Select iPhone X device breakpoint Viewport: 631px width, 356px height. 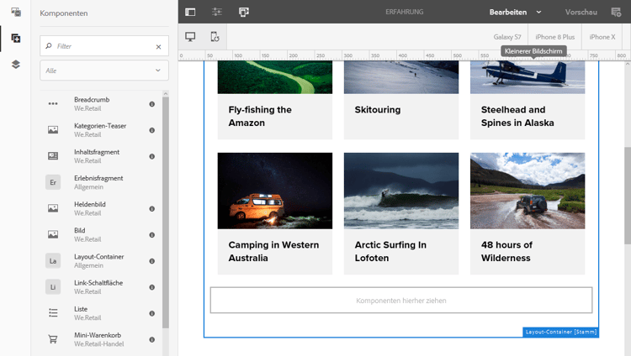click(x=602, y=37)
